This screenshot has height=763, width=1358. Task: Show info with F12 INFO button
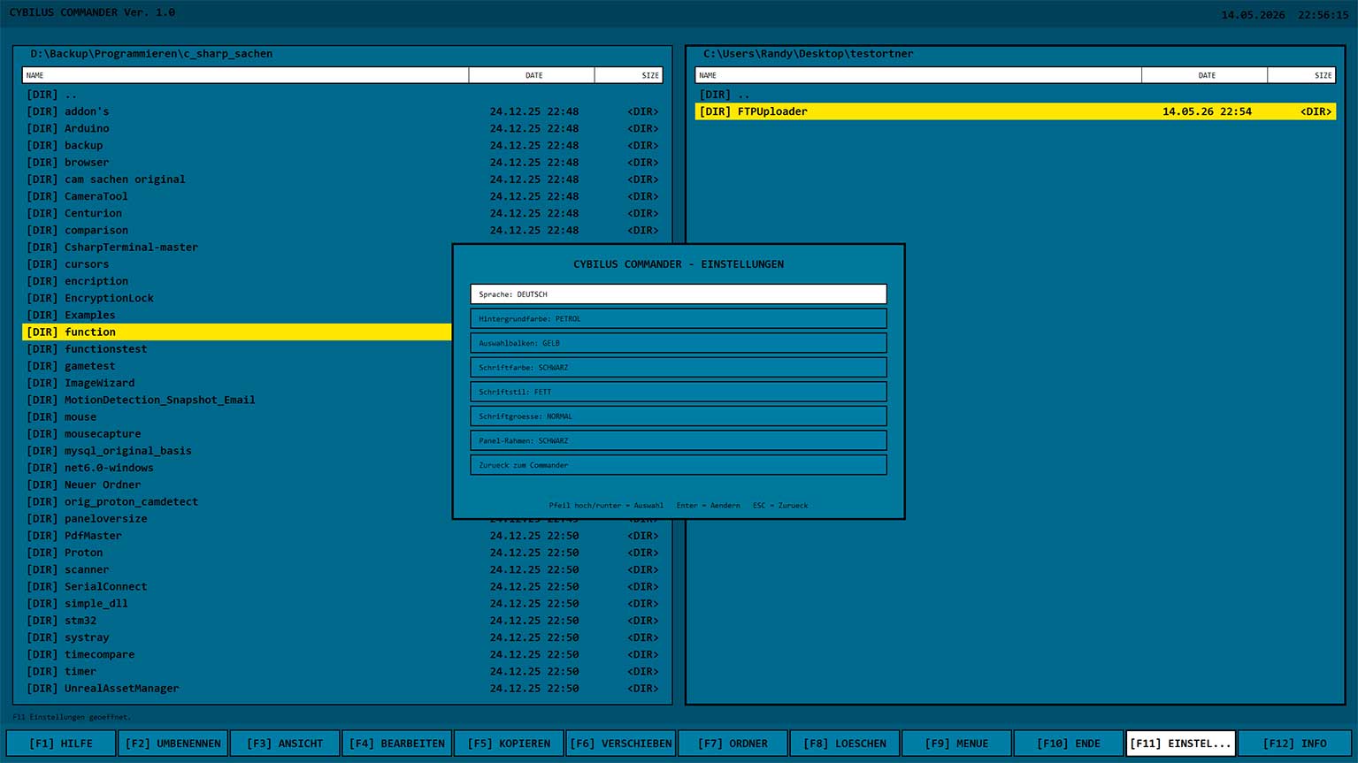click(x=1294, y=744)
